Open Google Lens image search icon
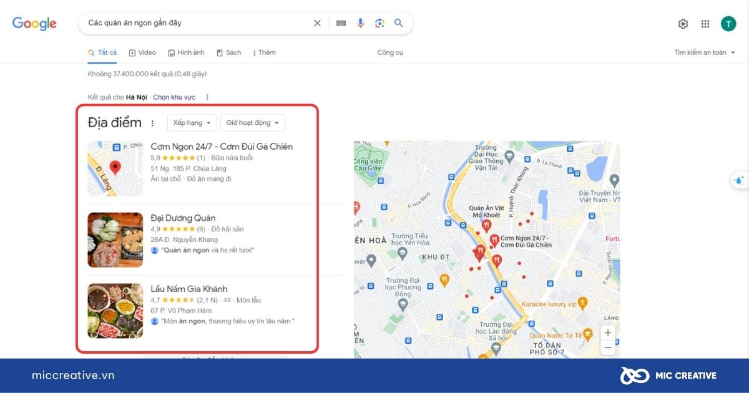This screenshot has height=393, width=749. tap(379, 23)
